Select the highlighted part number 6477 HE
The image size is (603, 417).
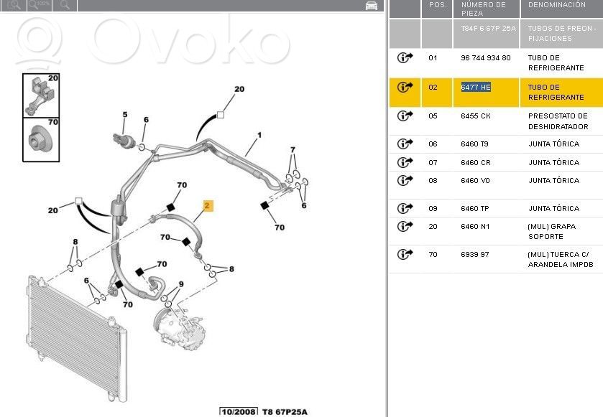tap(476, 87)
